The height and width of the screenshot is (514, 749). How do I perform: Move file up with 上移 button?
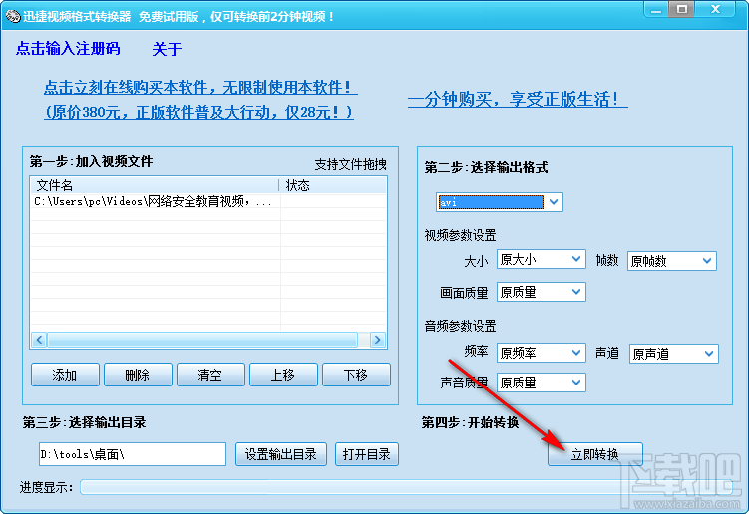283,375
